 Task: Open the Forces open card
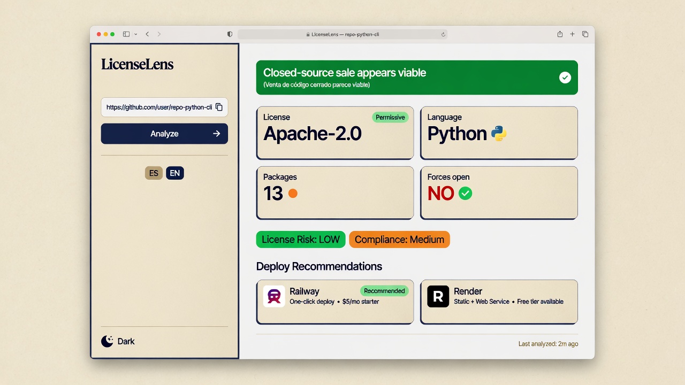click(499, 192)
